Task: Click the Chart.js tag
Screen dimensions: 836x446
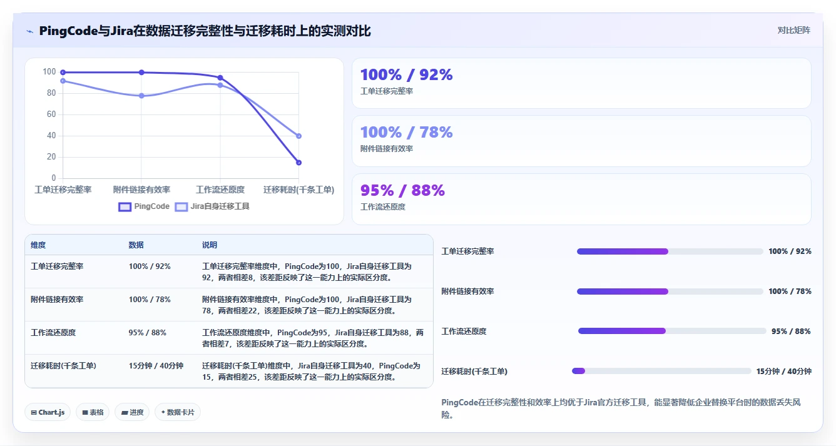Action: pos(48,412)
